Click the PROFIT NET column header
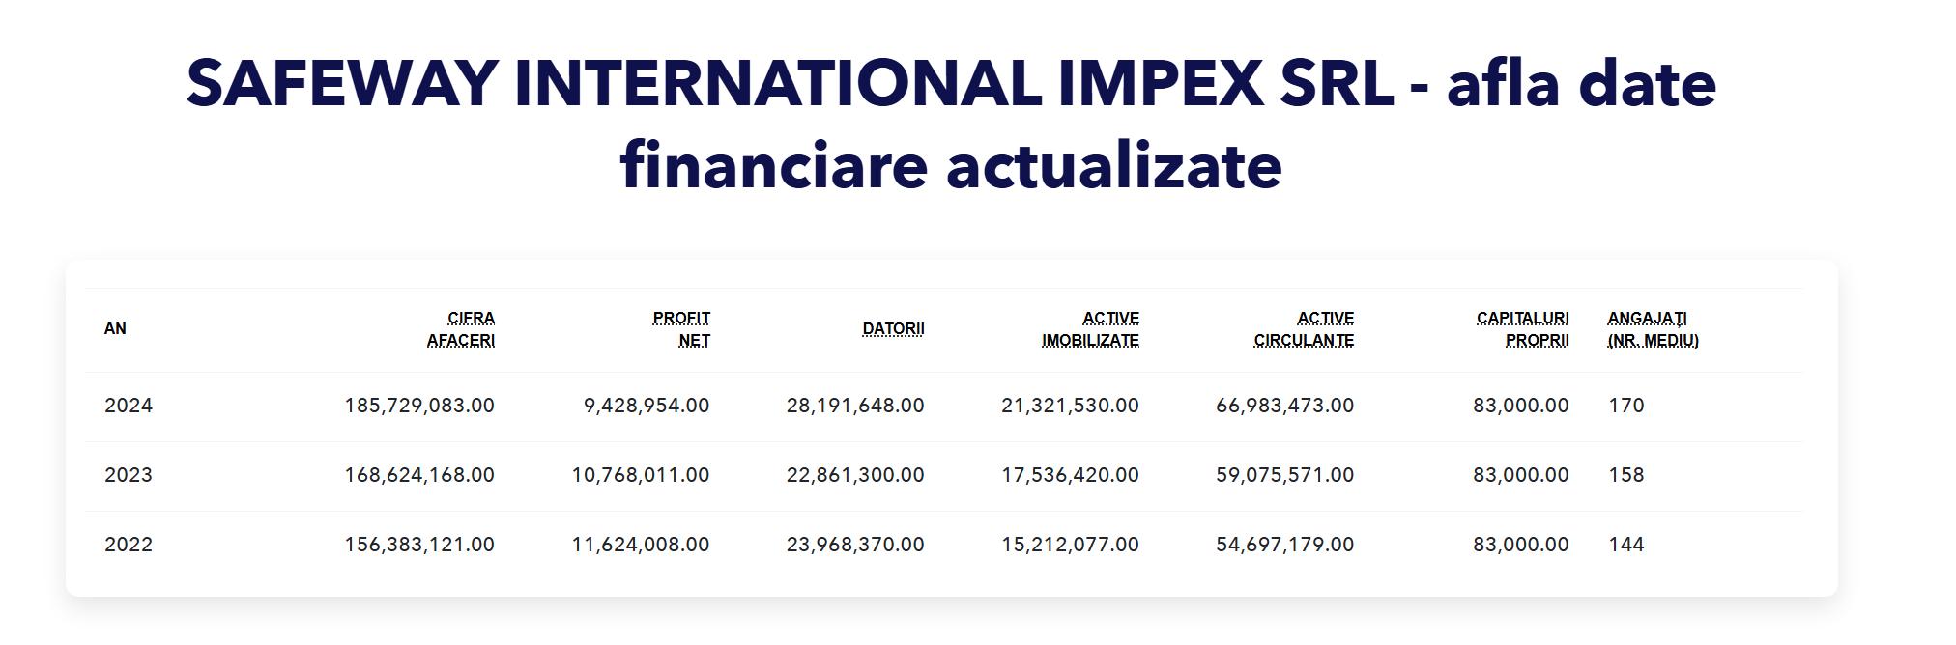 (x=681, y=329)
